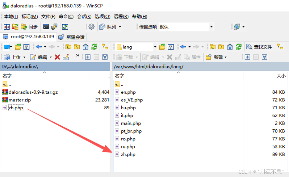Click the local open directory icon
Screen dimensions: 289x177
[18, 47]
